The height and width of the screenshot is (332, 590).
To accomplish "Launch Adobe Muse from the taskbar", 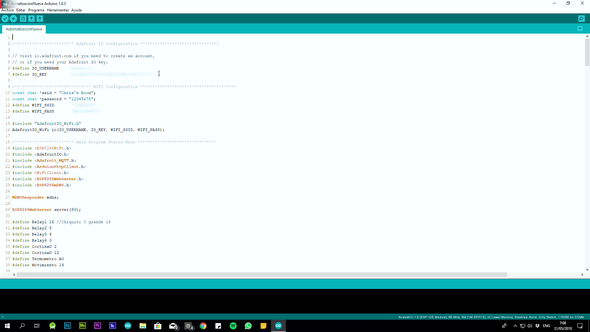I will 83,326.
